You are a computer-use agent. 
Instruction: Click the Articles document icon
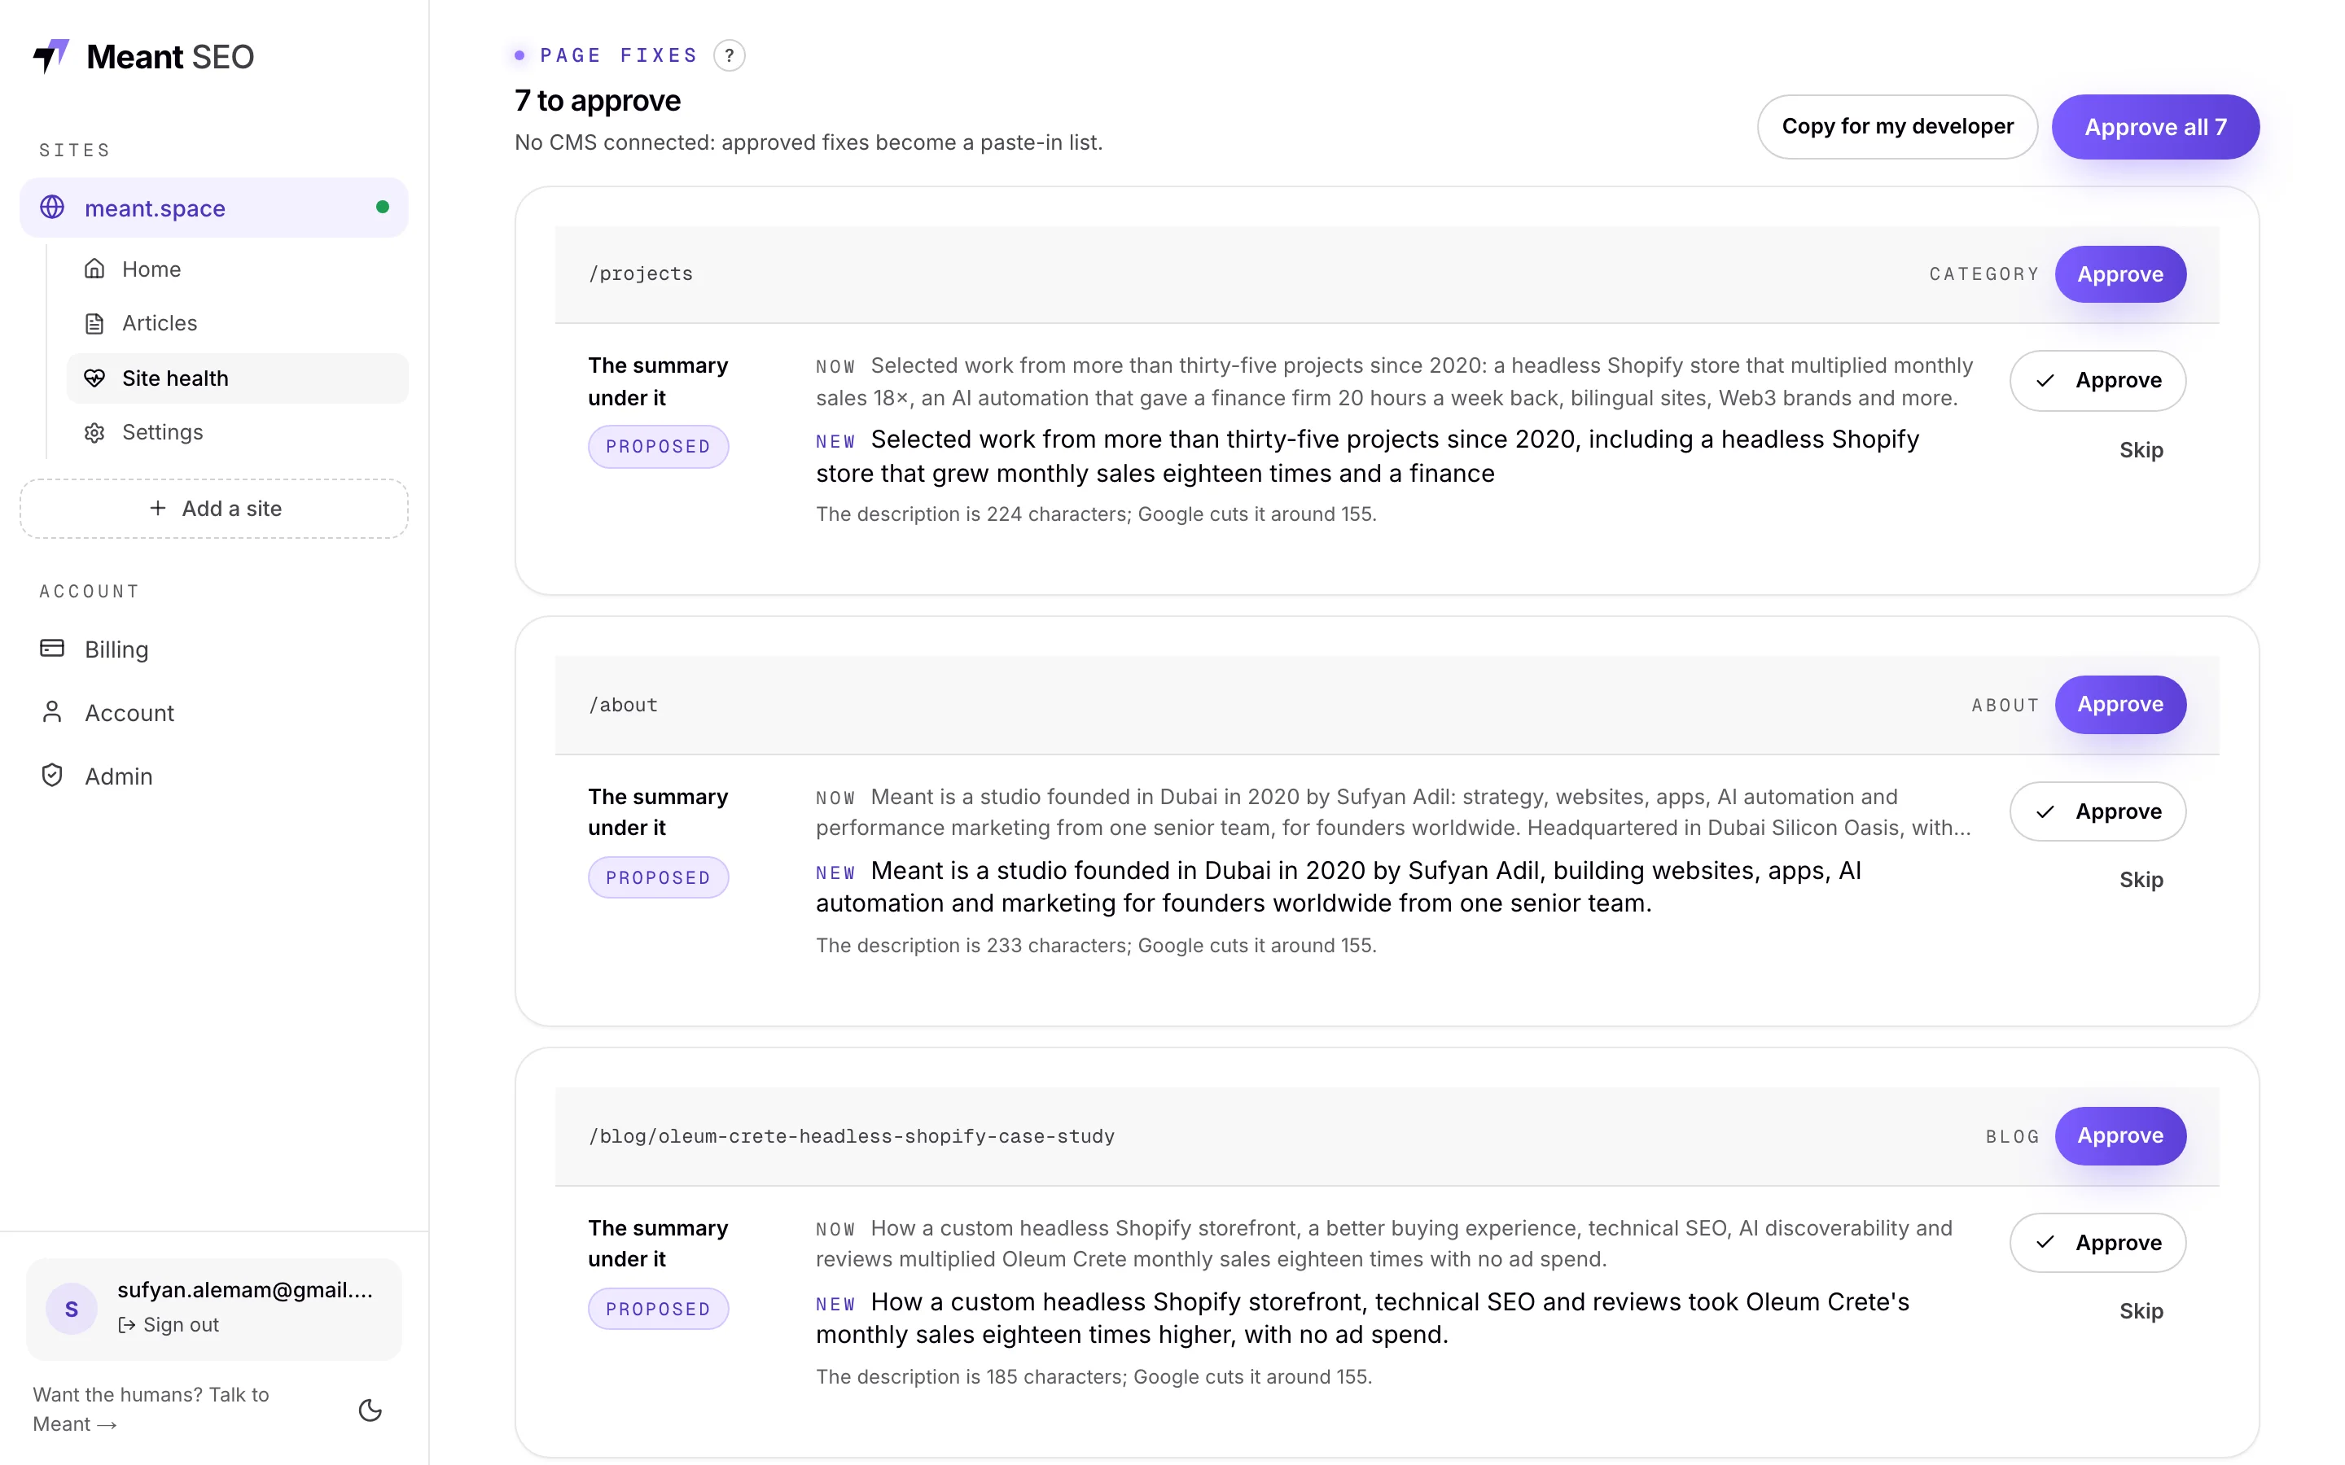click(x=94, y=324)
